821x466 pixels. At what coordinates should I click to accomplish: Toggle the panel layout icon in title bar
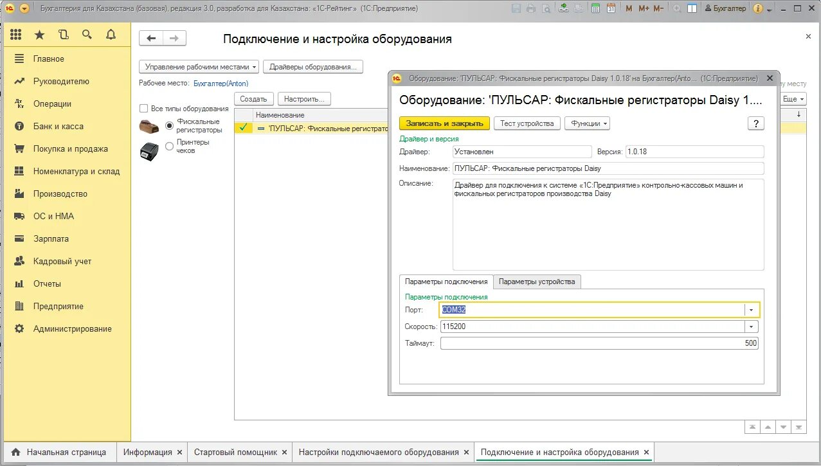pyautogui.click(x=692, y=8)
